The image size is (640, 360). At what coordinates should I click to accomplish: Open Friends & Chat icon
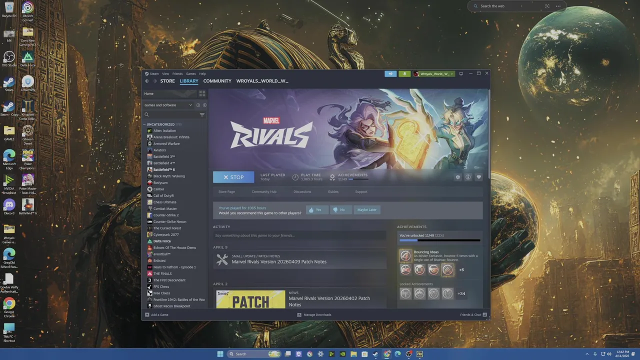tap(484, 315)
